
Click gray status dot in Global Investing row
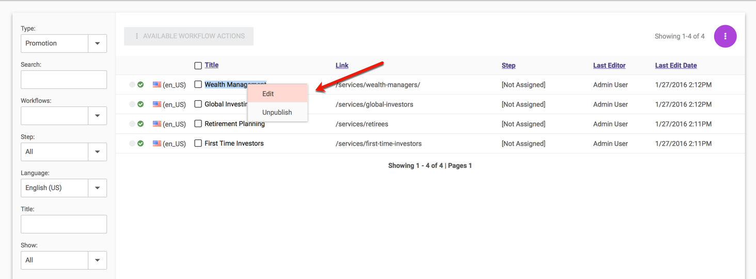[x=132, y=104]
